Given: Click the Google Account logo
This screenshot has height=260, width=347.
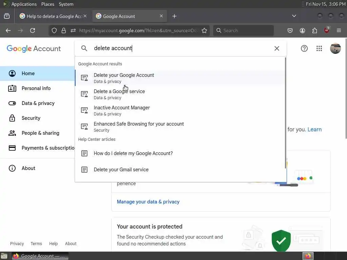Looking at the screenshot, I should coord(34,49).
